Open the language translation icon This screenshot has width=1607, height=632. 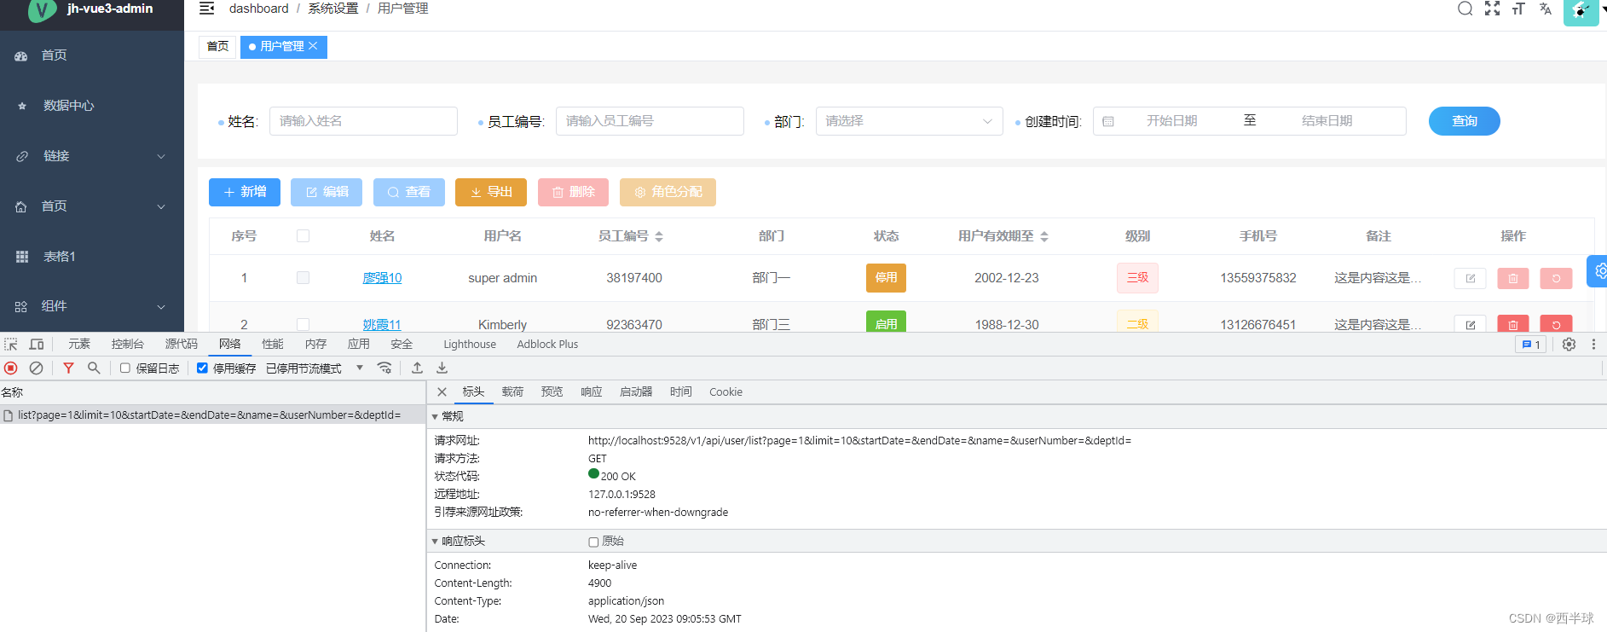pyautogui.click(x=1545, y=9)
